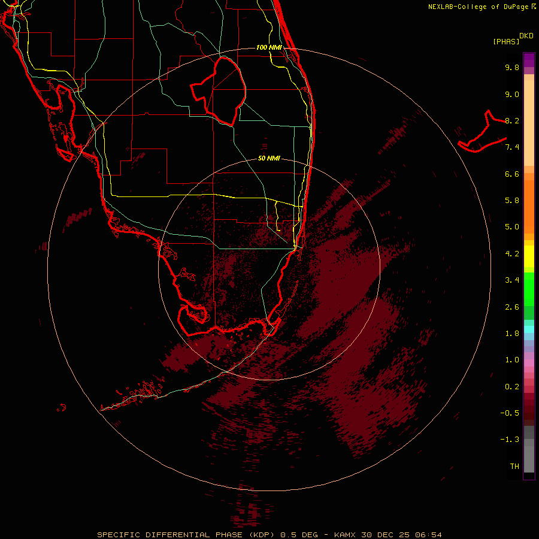Click the 9.8 value on the scale

click(512, 67)
